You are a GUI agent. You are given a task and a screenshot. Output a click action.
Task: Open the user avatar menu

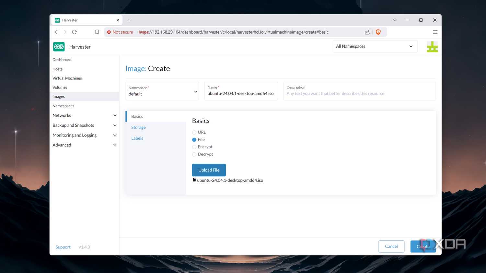tap(432, 47)
